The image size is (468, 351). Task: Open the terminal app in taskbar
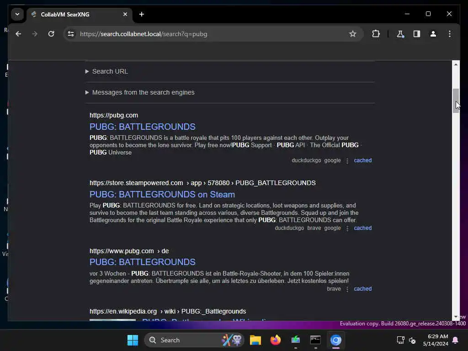pos(315,340)
